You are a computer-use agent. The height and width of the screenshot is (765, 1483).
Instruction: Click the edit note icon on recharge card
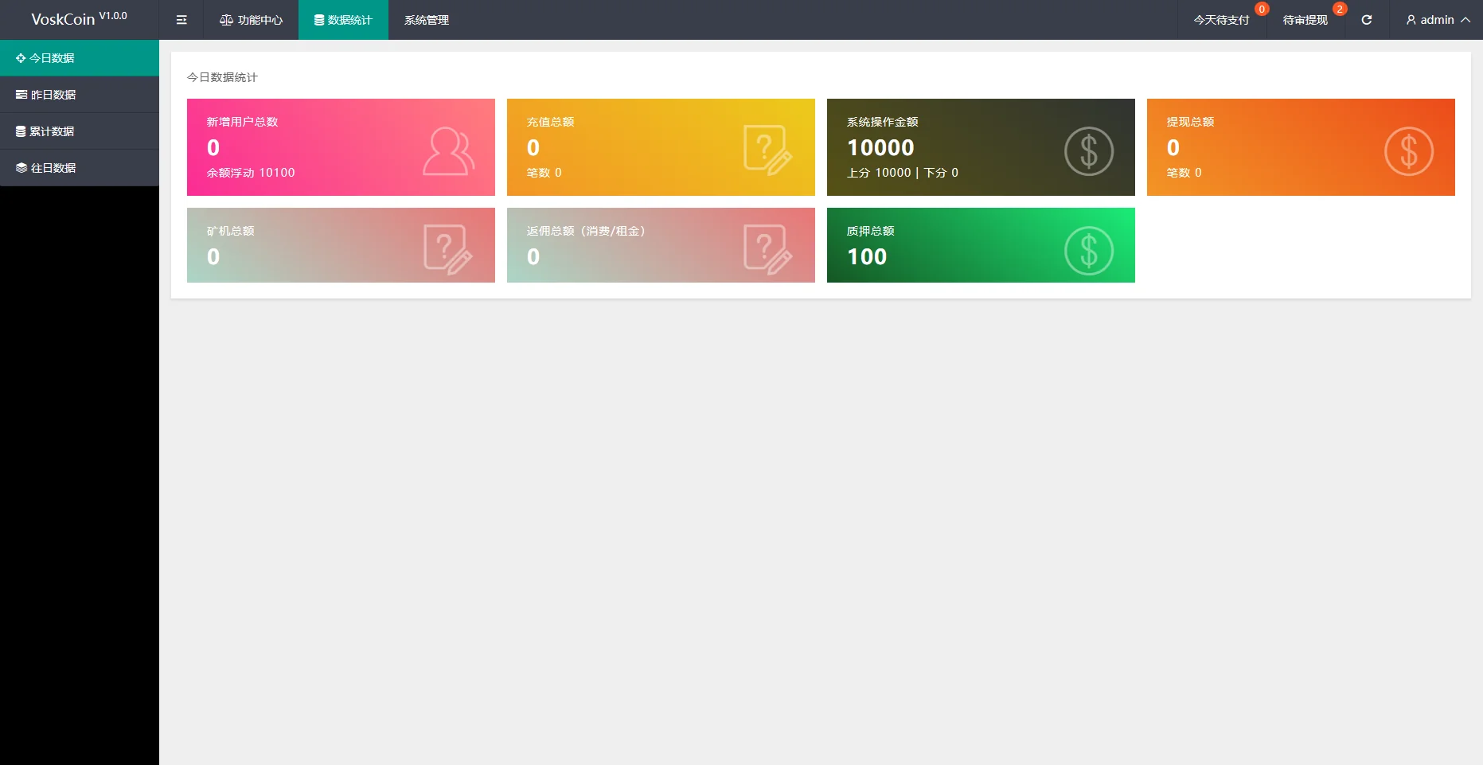(767, 150)
